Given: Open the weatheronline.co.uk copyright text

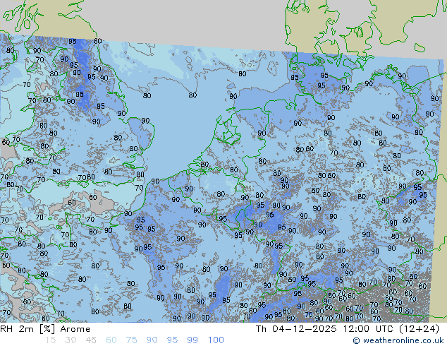Looking at the screenshot, I should (398, 340).
